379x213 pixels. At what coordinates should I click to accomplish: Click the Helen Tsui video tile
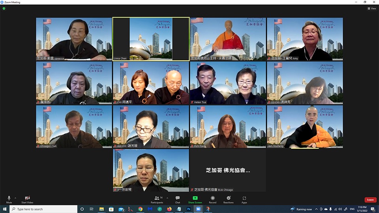[228, 83]
